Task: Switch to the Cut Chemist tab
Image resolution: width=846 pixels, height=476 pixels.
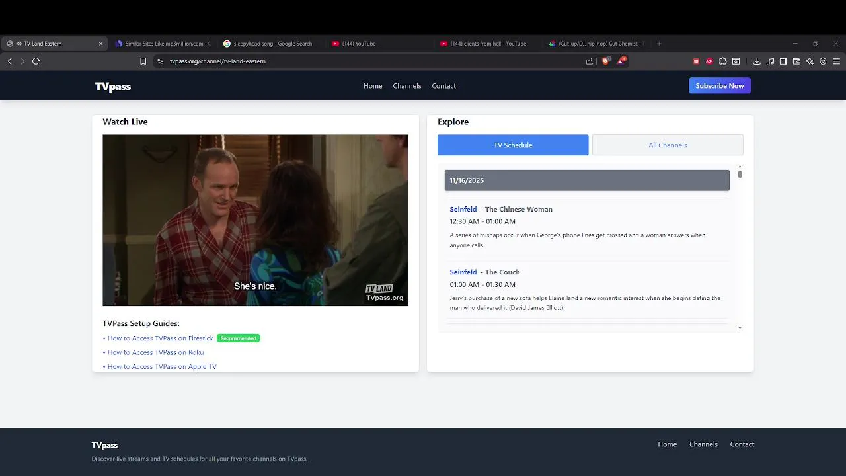Action: (x=597, y=44)
